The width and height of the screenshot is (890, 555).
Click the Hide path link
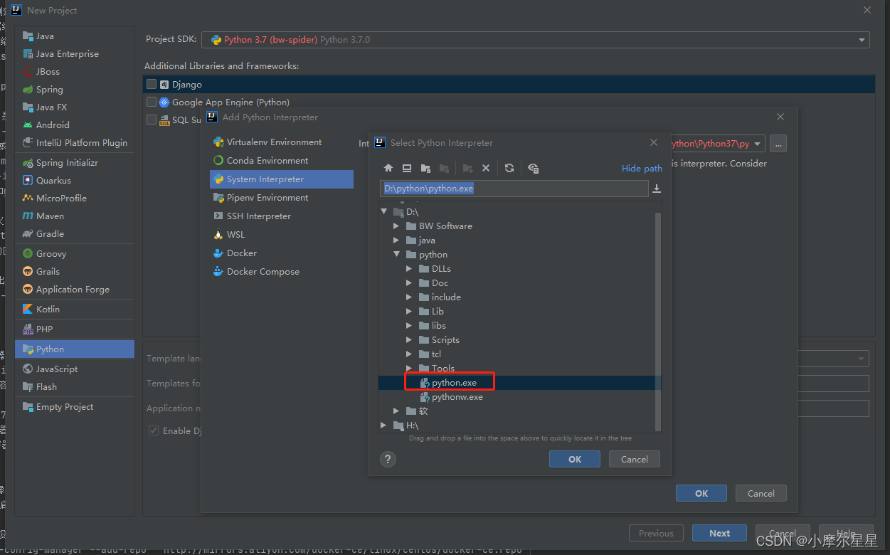pos(642,169)
